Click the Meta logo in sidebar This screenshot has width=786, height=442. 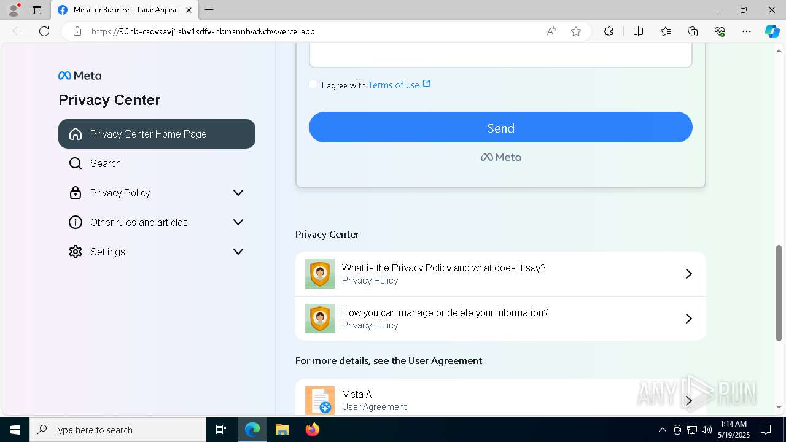(x=80, y=76)
